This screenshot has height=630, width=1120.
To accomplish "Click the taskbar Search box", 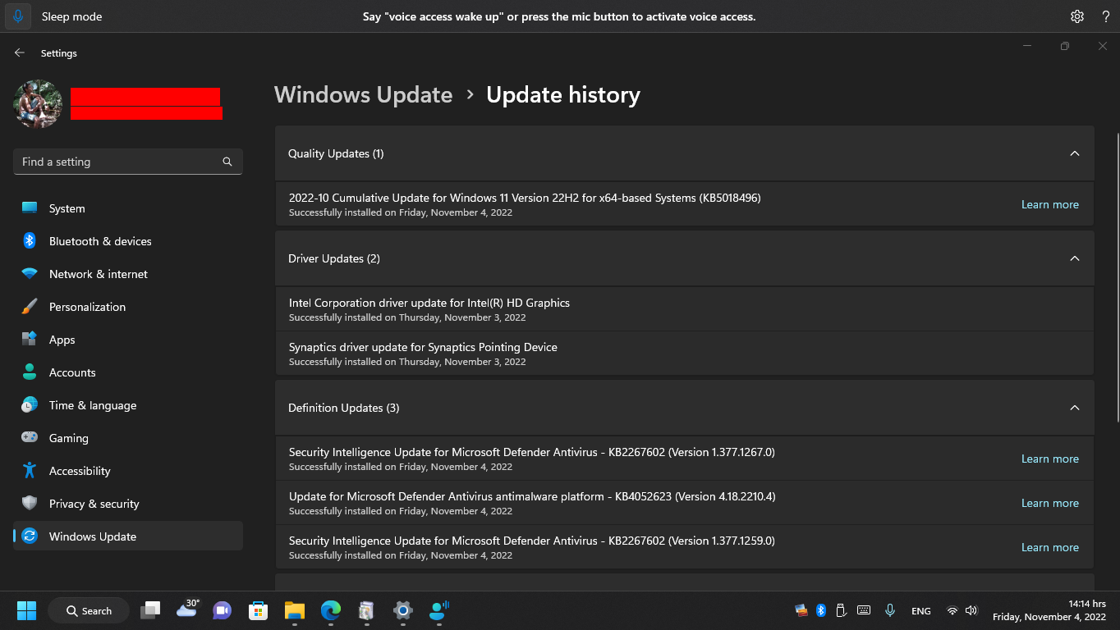I will click(89, 610).
